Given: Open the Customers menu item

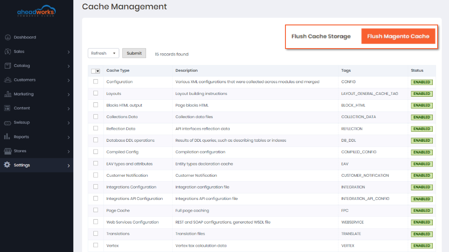Looking at the screenshot, I should tap(37, 80).
